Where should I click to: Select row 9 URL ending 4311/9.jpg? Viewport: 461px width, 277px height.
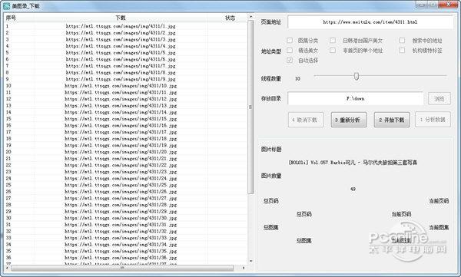(121, 79)
